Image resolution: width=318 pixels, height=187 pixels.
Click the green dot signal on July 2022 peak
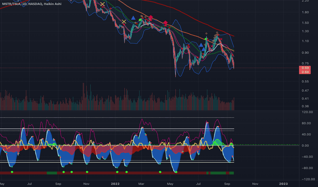pyautogui.click(x=206, y=39)
